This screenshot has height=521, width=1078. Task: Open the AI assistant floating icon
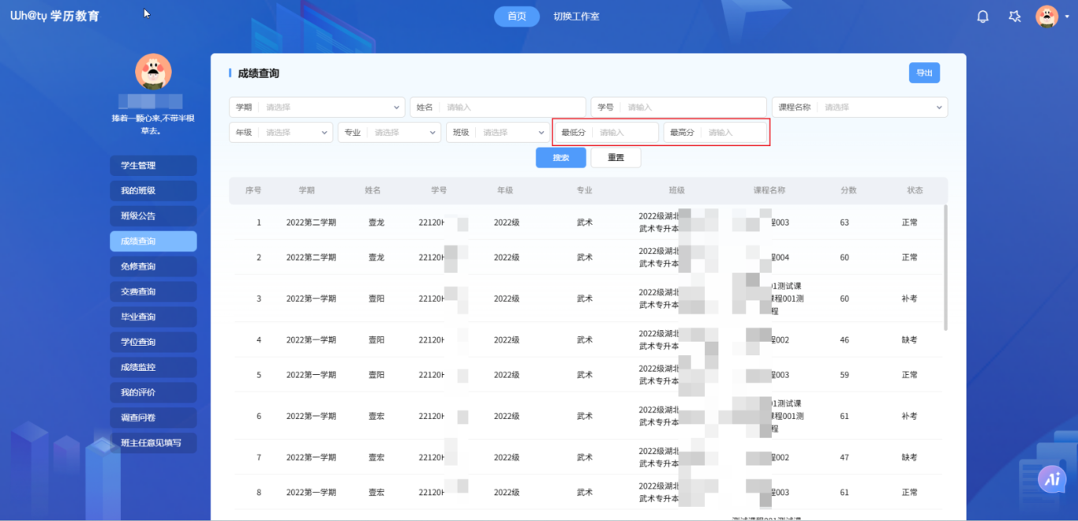[1052, 478]
